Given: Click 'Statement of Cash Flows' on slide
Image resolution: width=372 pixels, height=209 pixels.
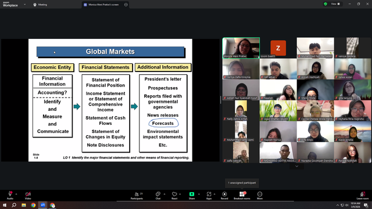Looking at the screenshot, I should [x=105, y=121].
